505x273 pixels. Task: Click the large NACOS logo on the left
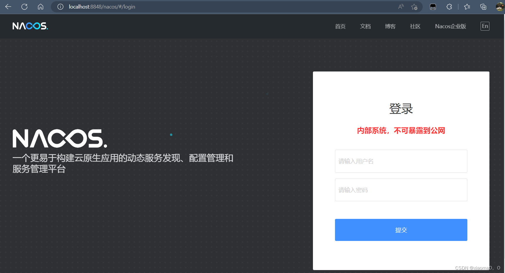[x=60, y=138]
